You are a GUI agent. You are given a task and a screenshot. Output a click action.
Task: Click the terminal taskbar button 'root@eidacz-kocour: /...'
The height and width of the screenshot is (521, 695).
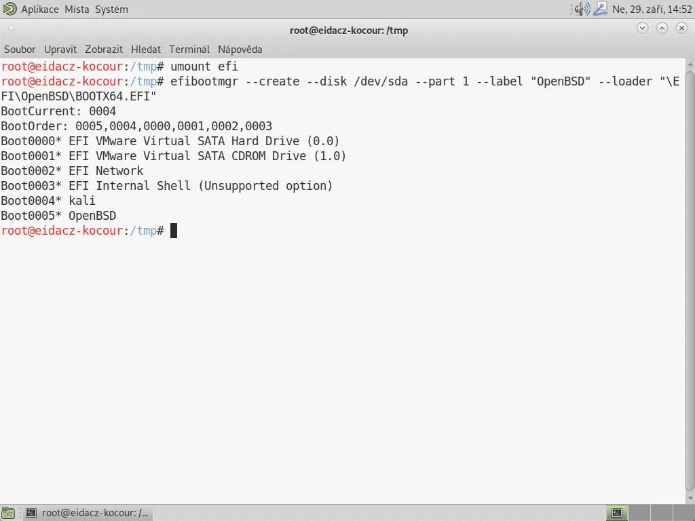[88, 513]
